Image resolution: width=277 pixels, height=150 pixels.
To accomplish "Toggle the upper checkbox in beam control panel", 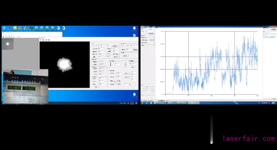I will (x=117, y=81).
